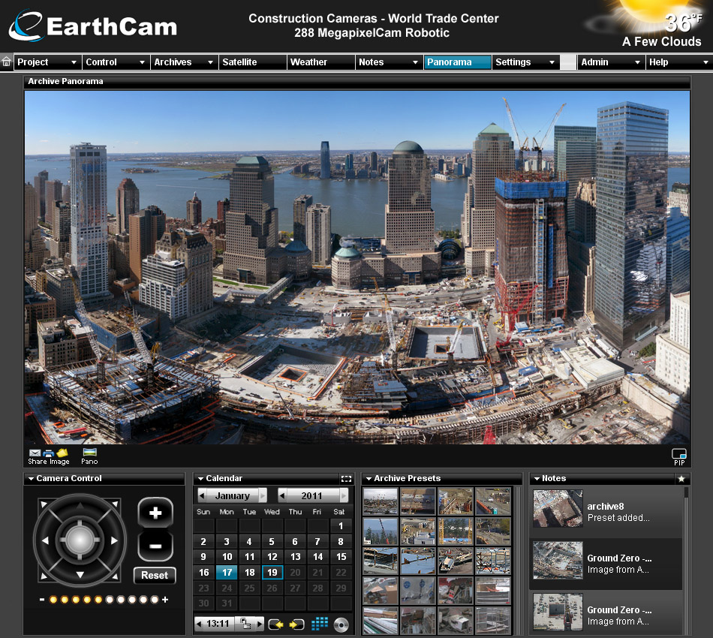
Task: Move camera diagonally down-right with the corner arrow
Action: coord(116,576)
